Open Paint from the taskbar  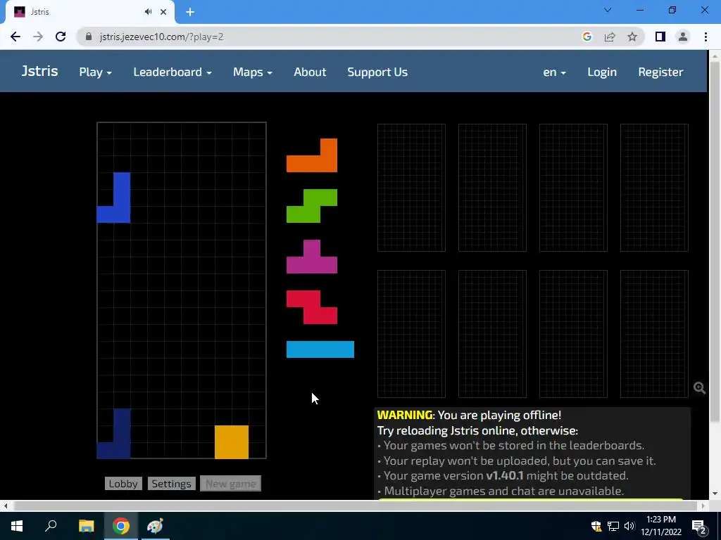click(x=155, y=526)
